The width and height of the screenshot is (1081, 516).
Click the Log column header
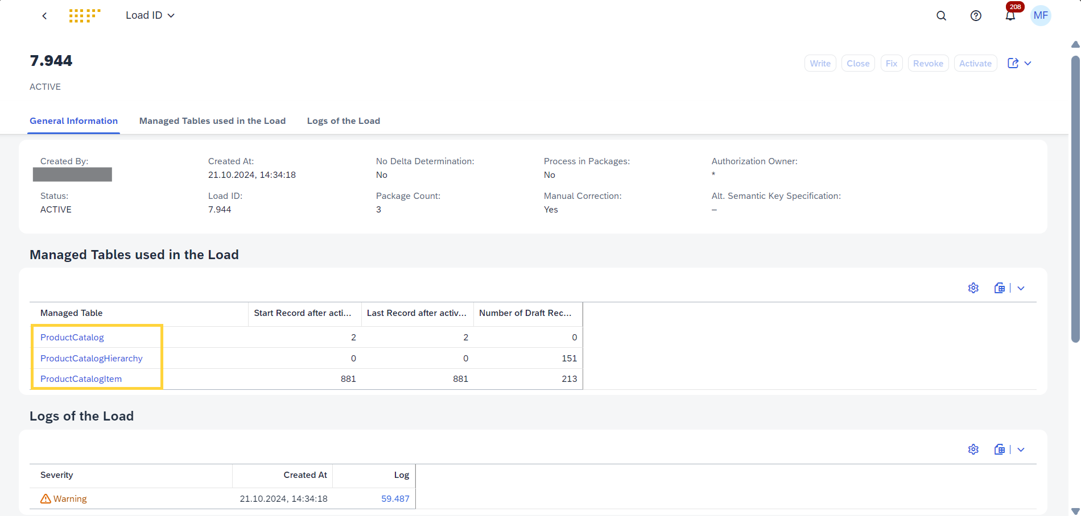click(374, 475)
